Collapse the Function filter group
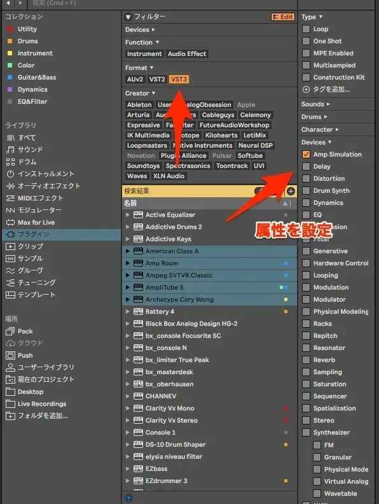 tap(157, 42)
